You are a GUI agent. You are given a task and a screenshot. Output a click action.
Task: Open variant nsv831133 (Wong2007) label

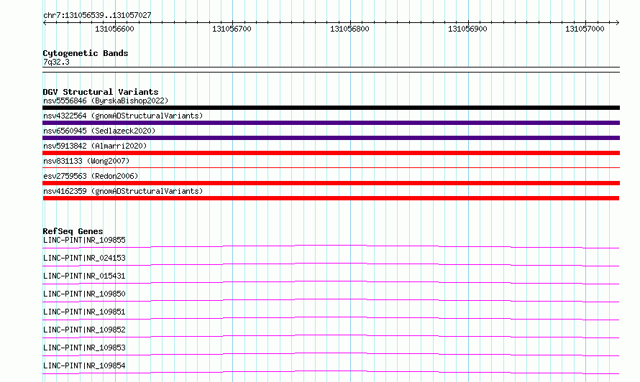click(86, 161)
